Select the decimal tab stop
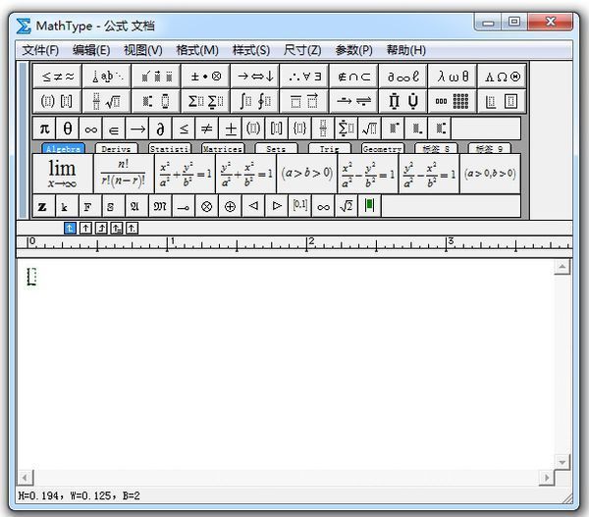This screenshot has height=517, width=589. click(x=132, y=228)
